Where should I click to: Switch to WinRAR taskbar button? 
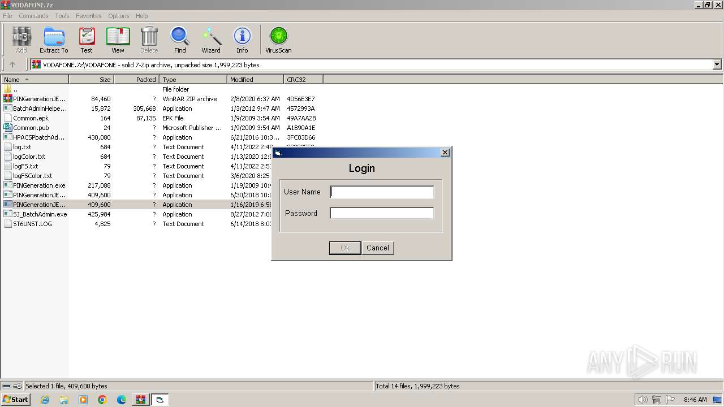pos(140,400)
